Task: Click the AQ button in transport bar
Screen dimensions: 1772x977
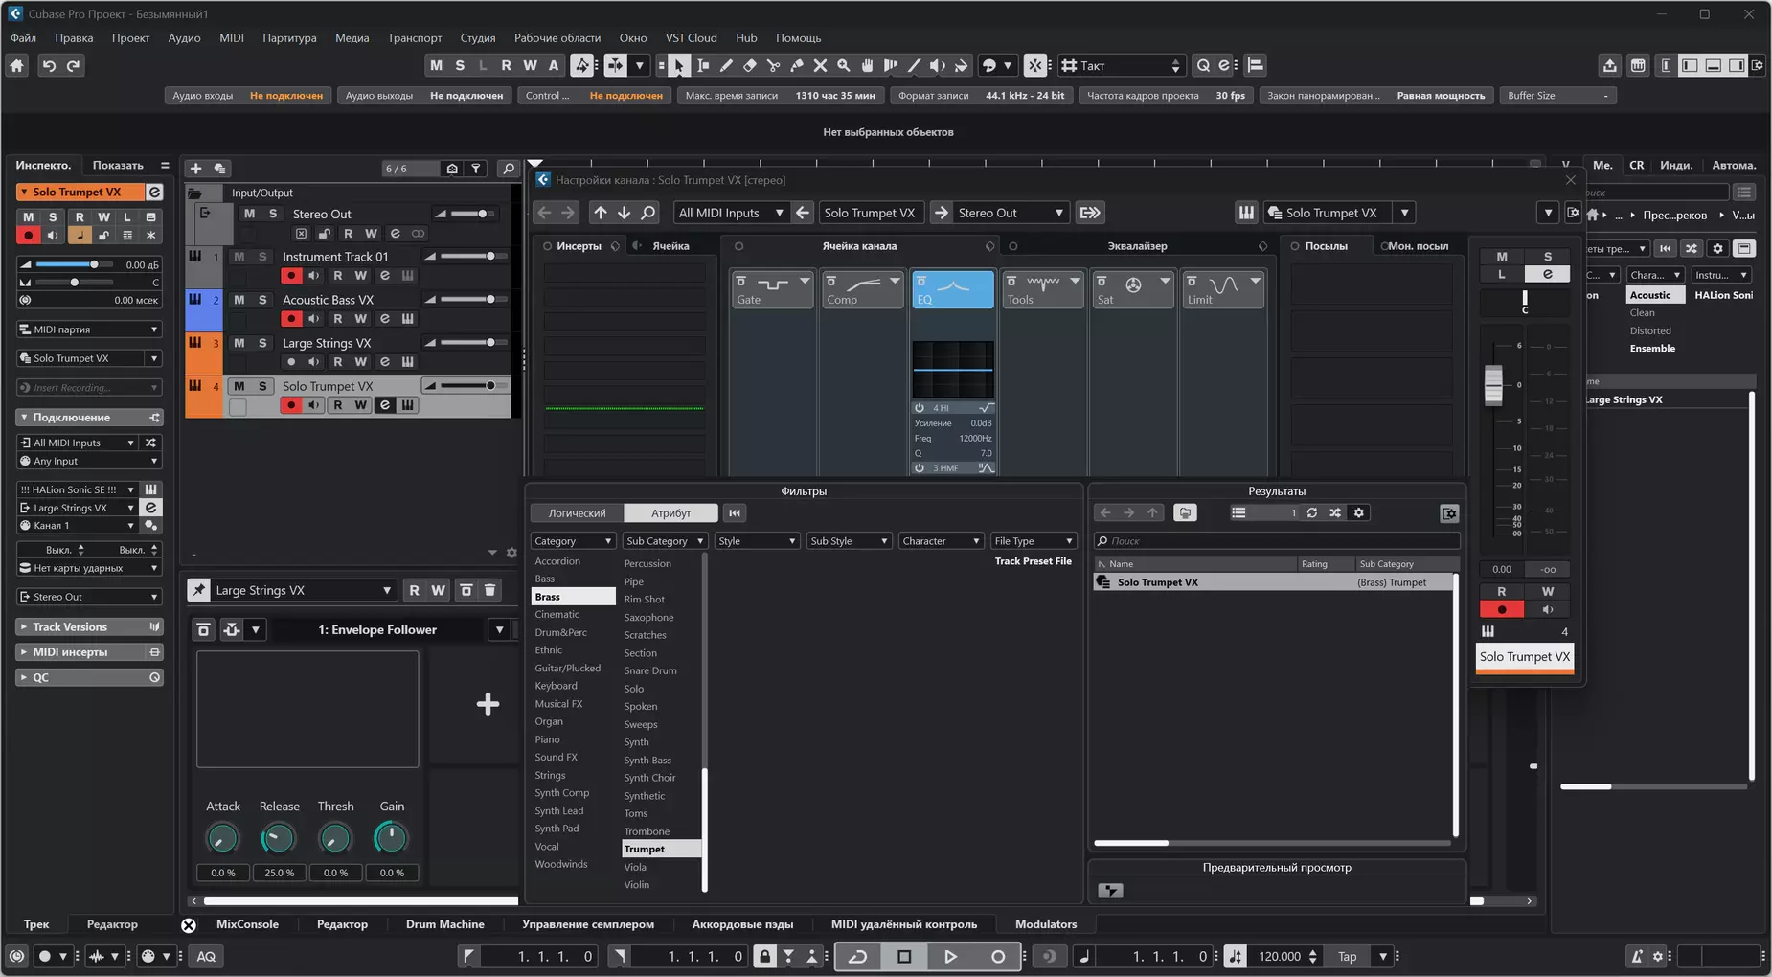Action: click(206, 956)
